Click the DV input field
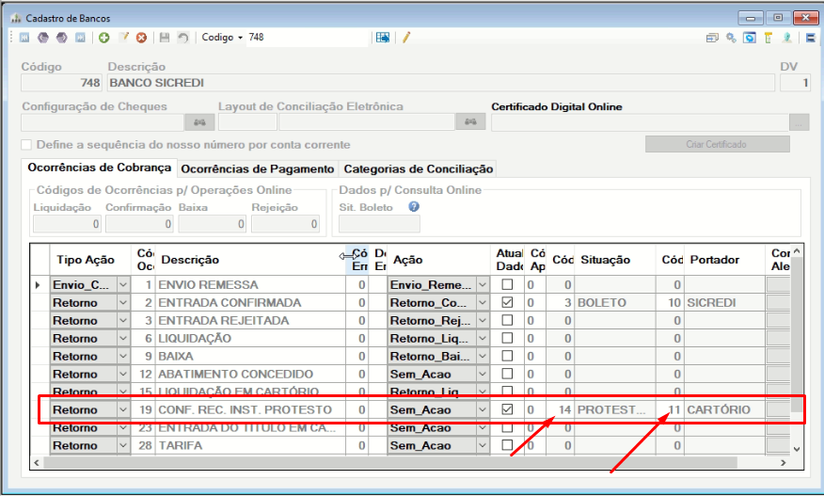824x496 pixels. click(x=795, y=83)
